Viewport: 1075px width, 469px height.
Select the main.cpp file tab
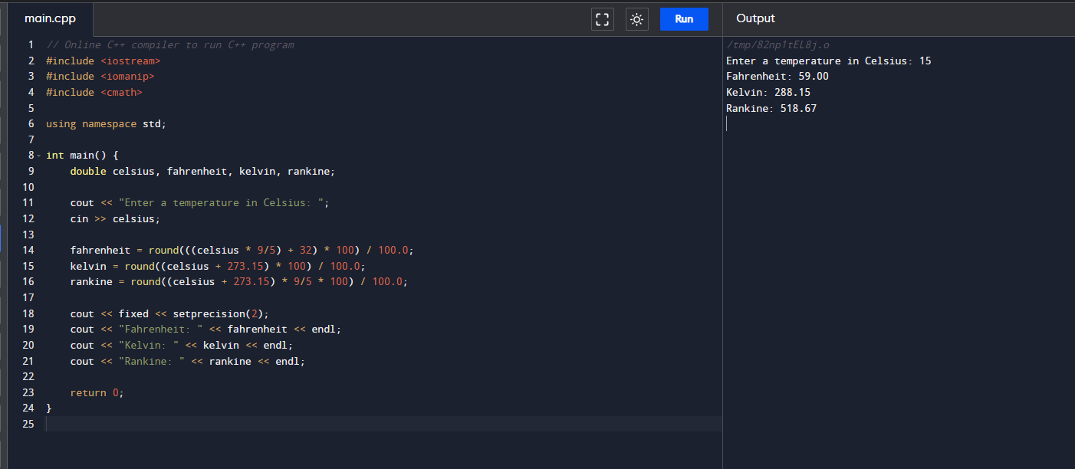50,19
